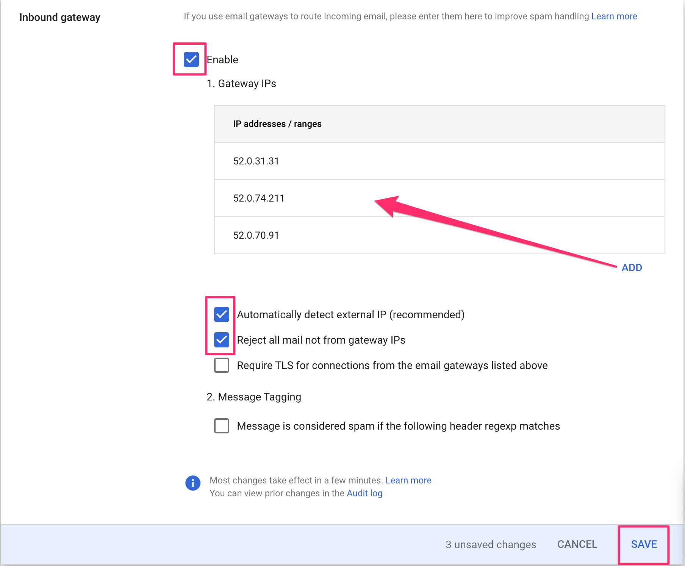Click the Gateway IPs section heading
Screen dimensions: 685x566
pyautogui.click(x=241, y=83)
